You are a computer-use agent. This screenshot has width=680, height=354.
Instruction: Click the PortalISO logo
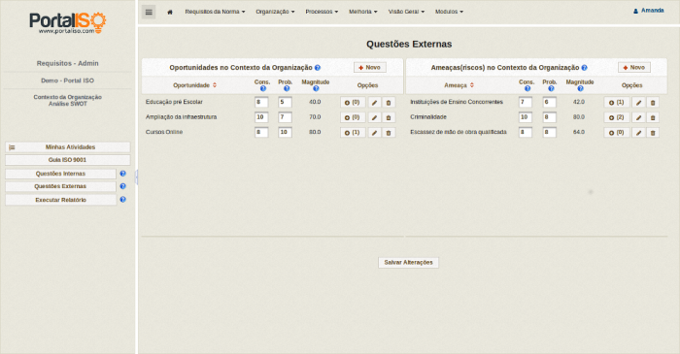coord(68,23)
